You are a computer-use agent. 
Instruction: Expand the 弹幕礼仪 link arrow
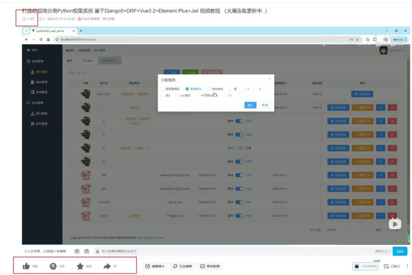point(389,251)
